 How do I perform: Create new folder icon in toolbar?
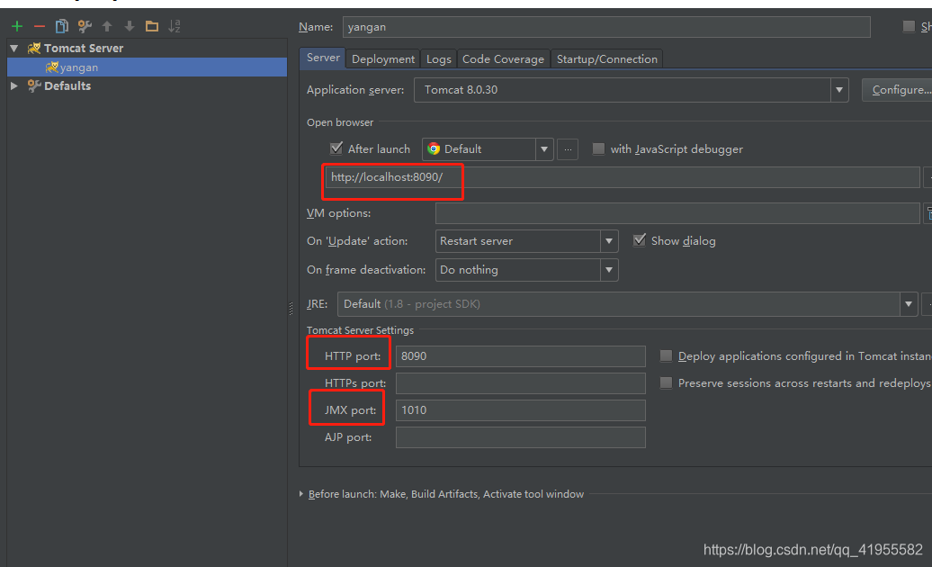(x=152, y=26)
